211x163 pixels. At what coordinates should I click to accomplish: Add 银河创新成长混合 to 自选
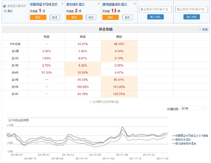pos(127,17)
